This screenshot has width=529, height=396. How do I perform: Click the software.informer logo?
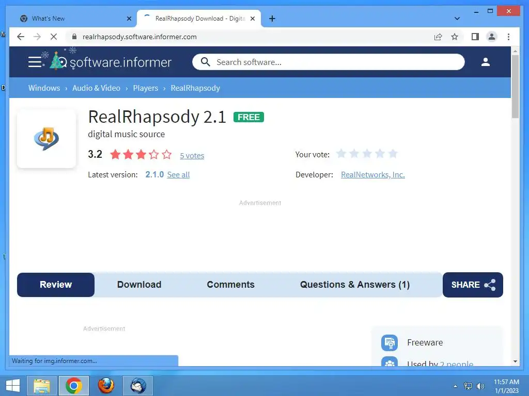[111, 62]
